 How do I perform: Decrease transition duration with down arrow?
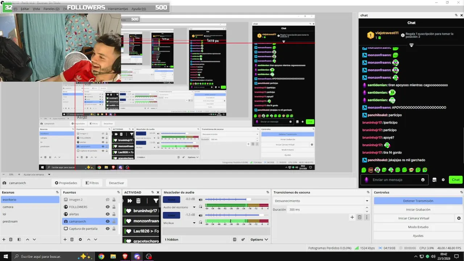367,211
